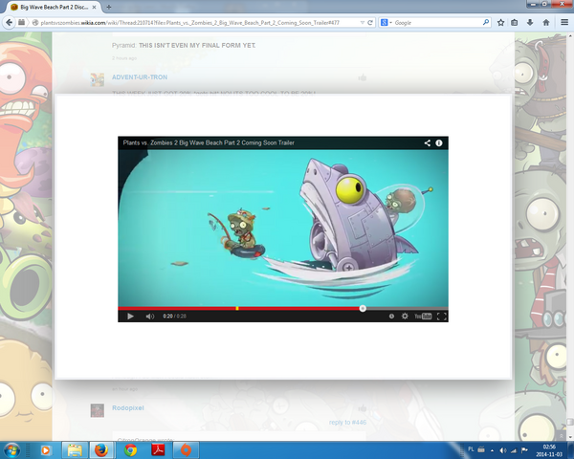Open on-screen keyboard tray icon
The width and height of the screenshot is (574, 459).
click(x=481, y=449)
